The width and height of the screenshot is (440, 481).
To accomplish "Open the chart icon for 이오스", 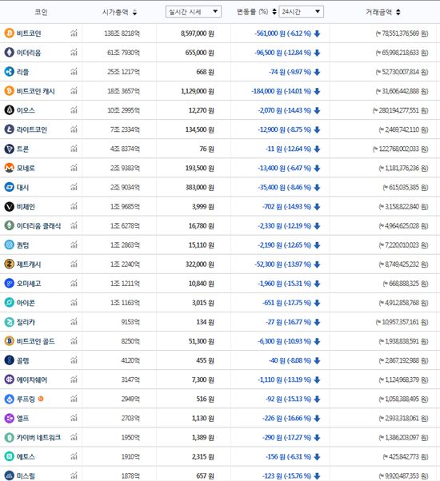I will click(74, 110).
